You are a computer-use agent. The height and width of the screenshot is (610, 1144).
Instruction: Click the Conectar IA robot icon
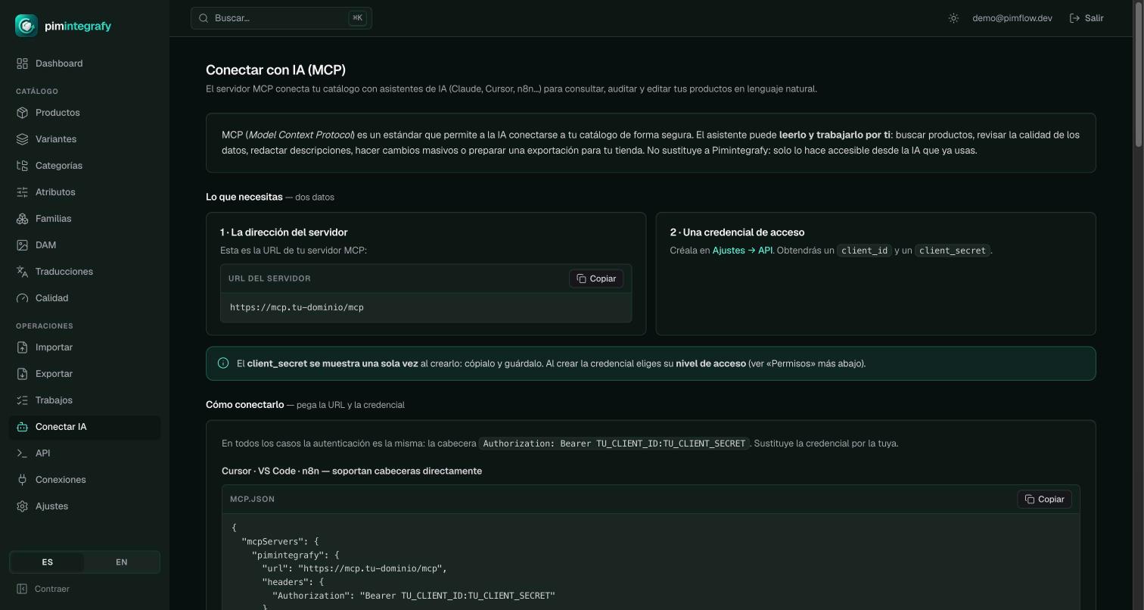[22, 427]
